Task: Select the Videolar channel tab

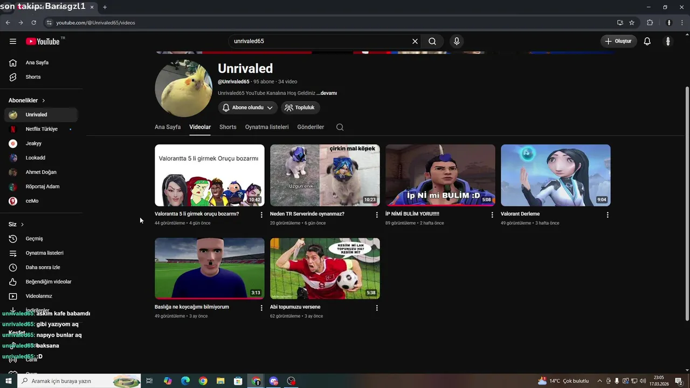Action: point(200,127)
